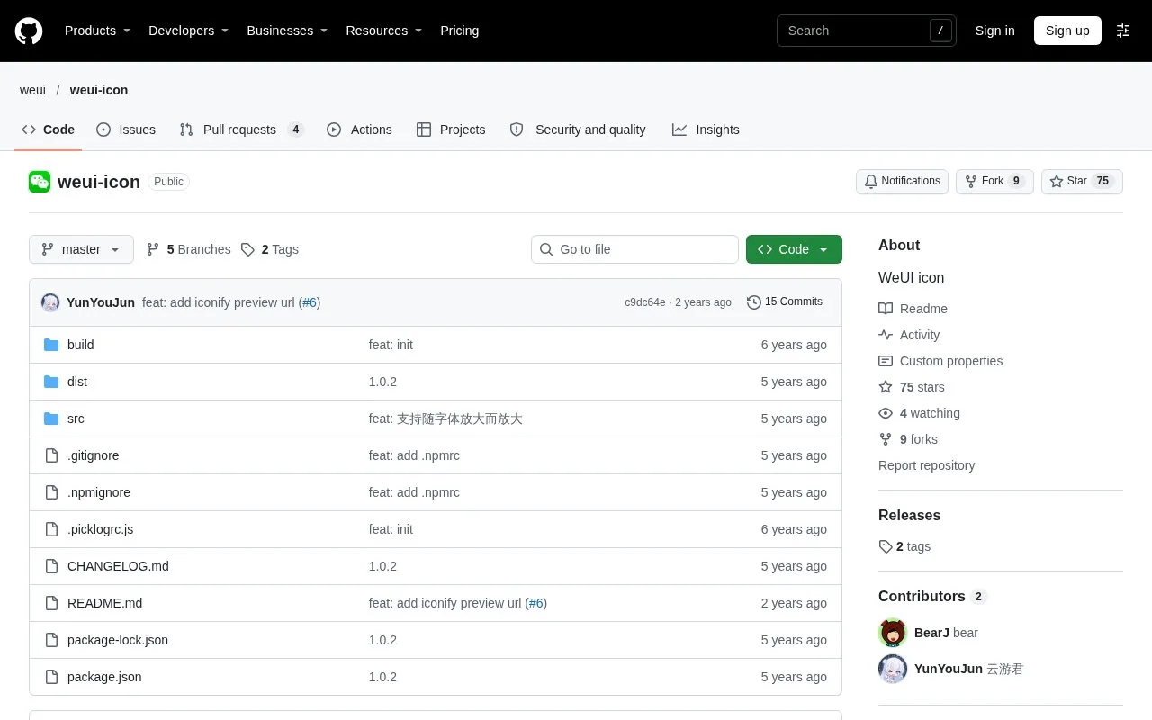Open the green Code dropdown button
1152x720 pixels.
coord(794,249)
